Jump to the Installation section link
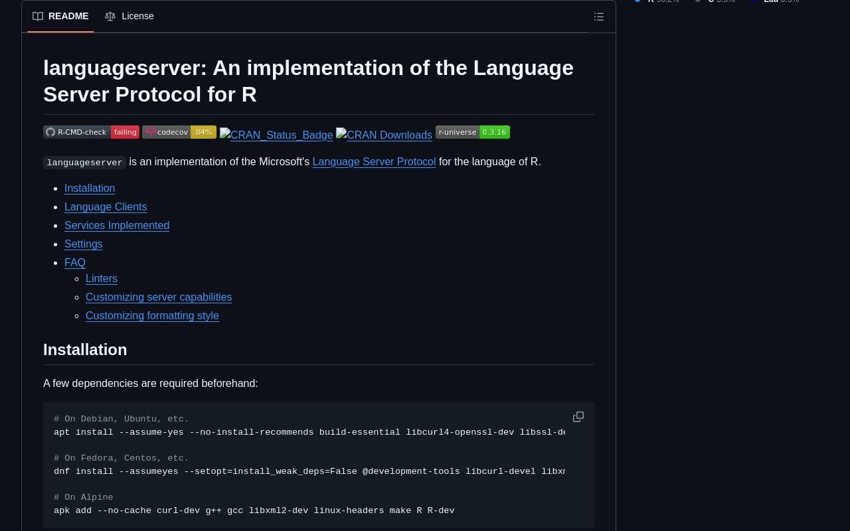 (90, 188)
